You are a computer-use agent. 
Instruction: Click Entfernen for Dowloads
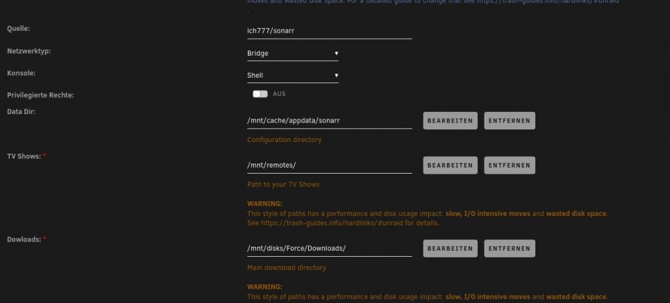509,248
